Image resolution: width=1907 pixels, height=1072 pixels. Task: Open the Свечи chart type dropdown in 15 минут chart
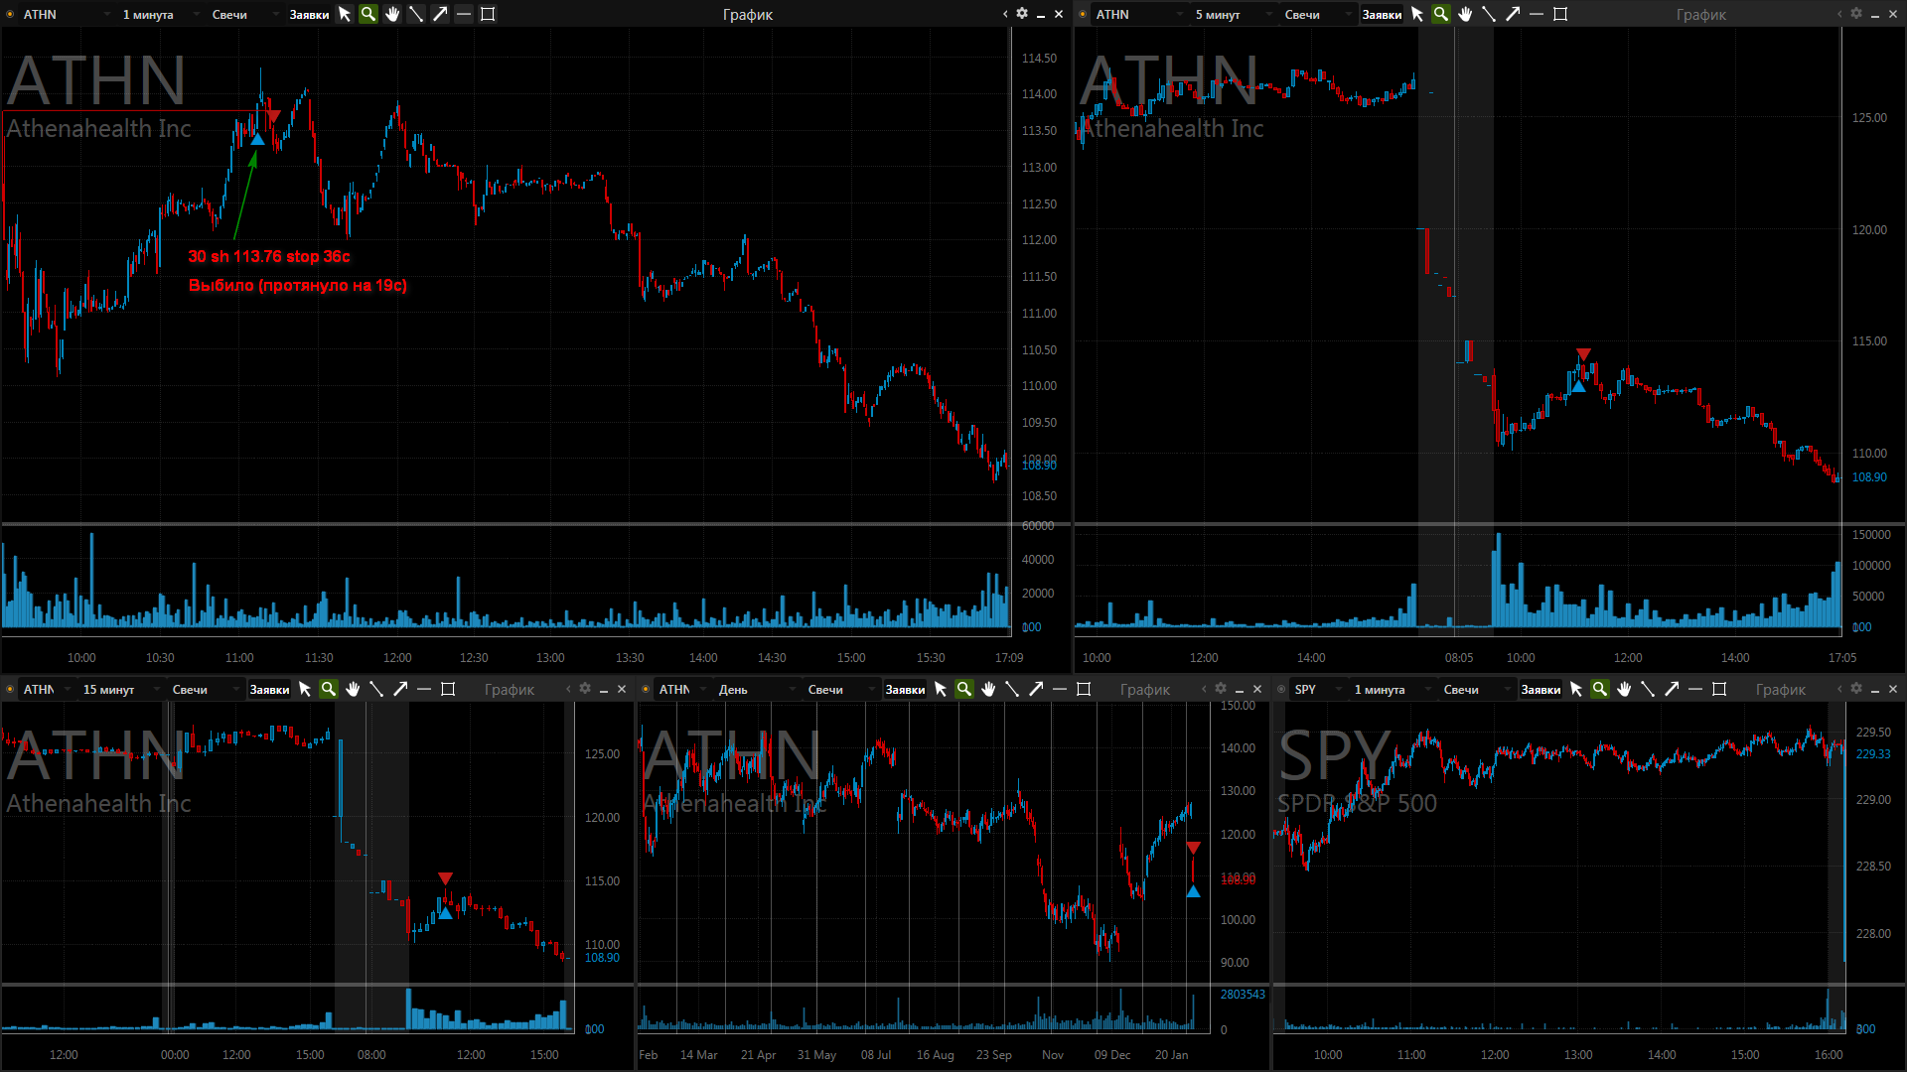(205, 690)
